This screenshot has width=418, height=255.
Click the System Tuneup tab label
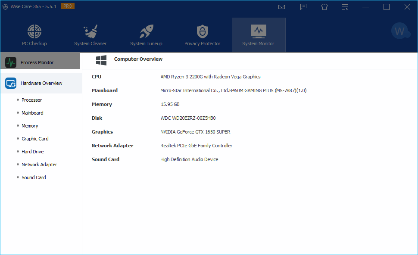(x=146, y=44)
